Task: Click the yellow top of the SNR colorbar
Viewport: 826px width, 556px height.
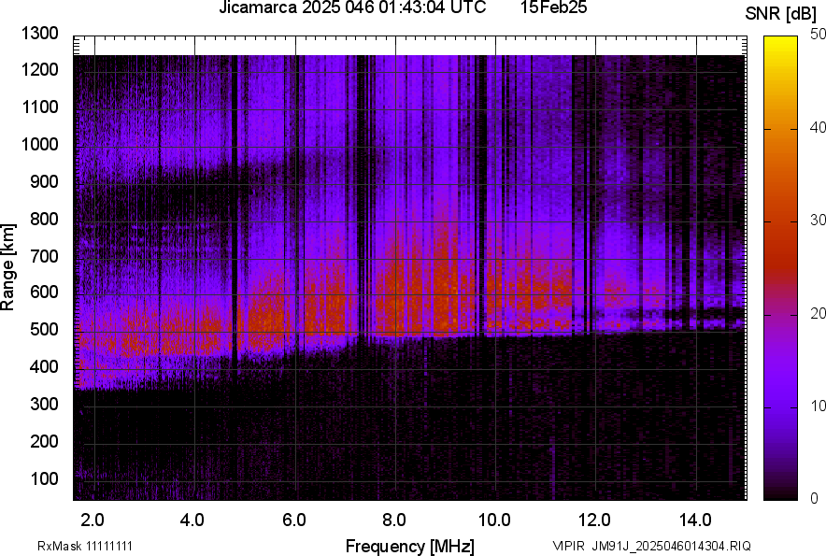Action: [781, 43]
